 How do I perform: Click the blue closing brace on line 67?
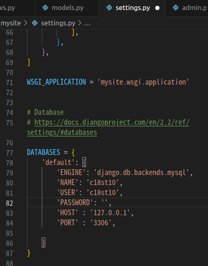(x=59, y=42)
